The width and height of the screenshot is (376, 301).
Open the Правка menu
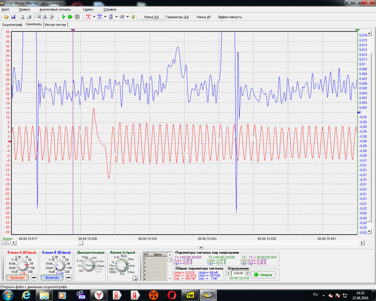point(24,9)
